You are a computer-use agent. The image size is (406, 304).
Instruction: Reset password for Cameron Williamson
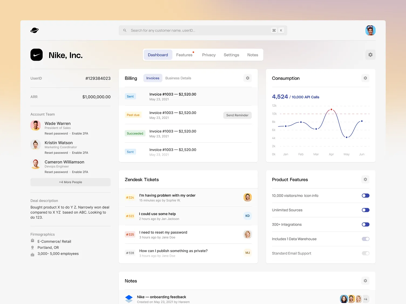coord(56,172)
